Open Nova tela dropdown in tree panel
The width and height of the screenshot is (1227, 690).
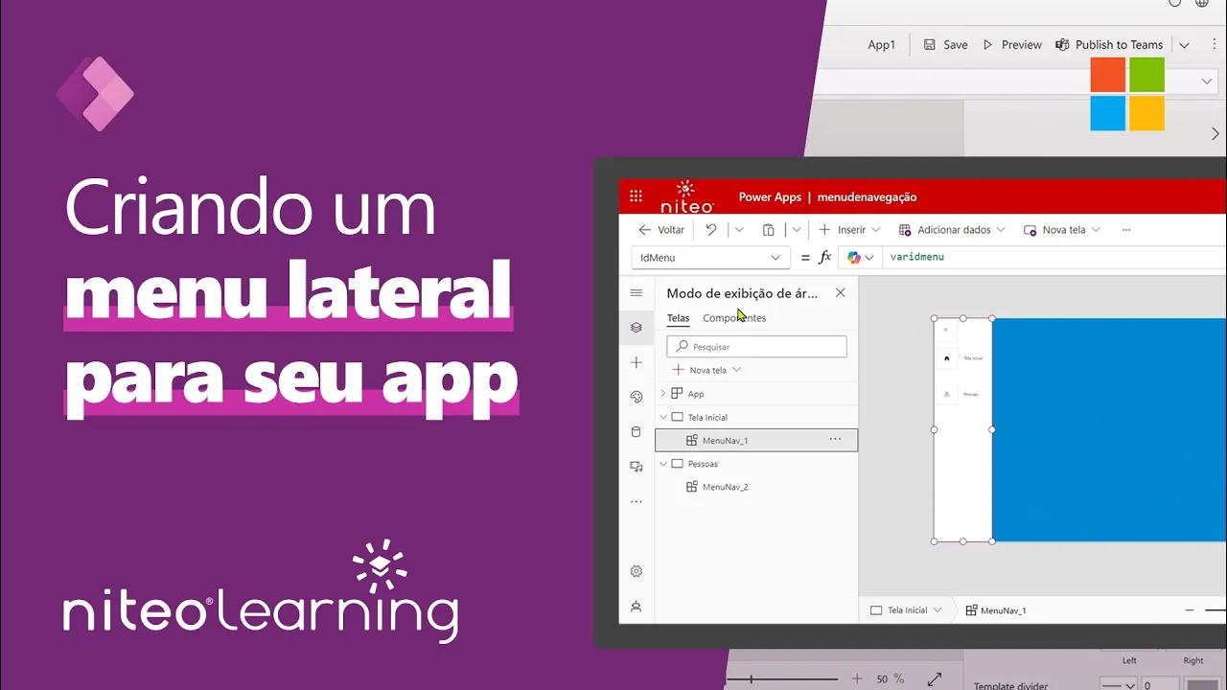736,370
